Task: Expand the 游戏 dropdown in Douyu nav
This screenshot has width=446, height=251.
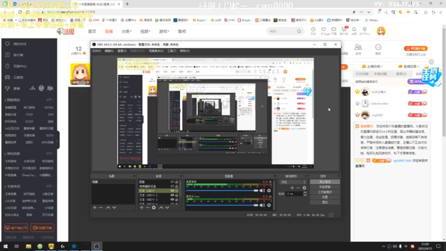Action: (x=164, y=31)
